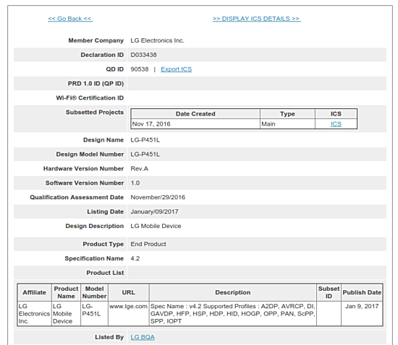Click the Type column header
This screenshot has width=398, height=345.
pos(287,114)
